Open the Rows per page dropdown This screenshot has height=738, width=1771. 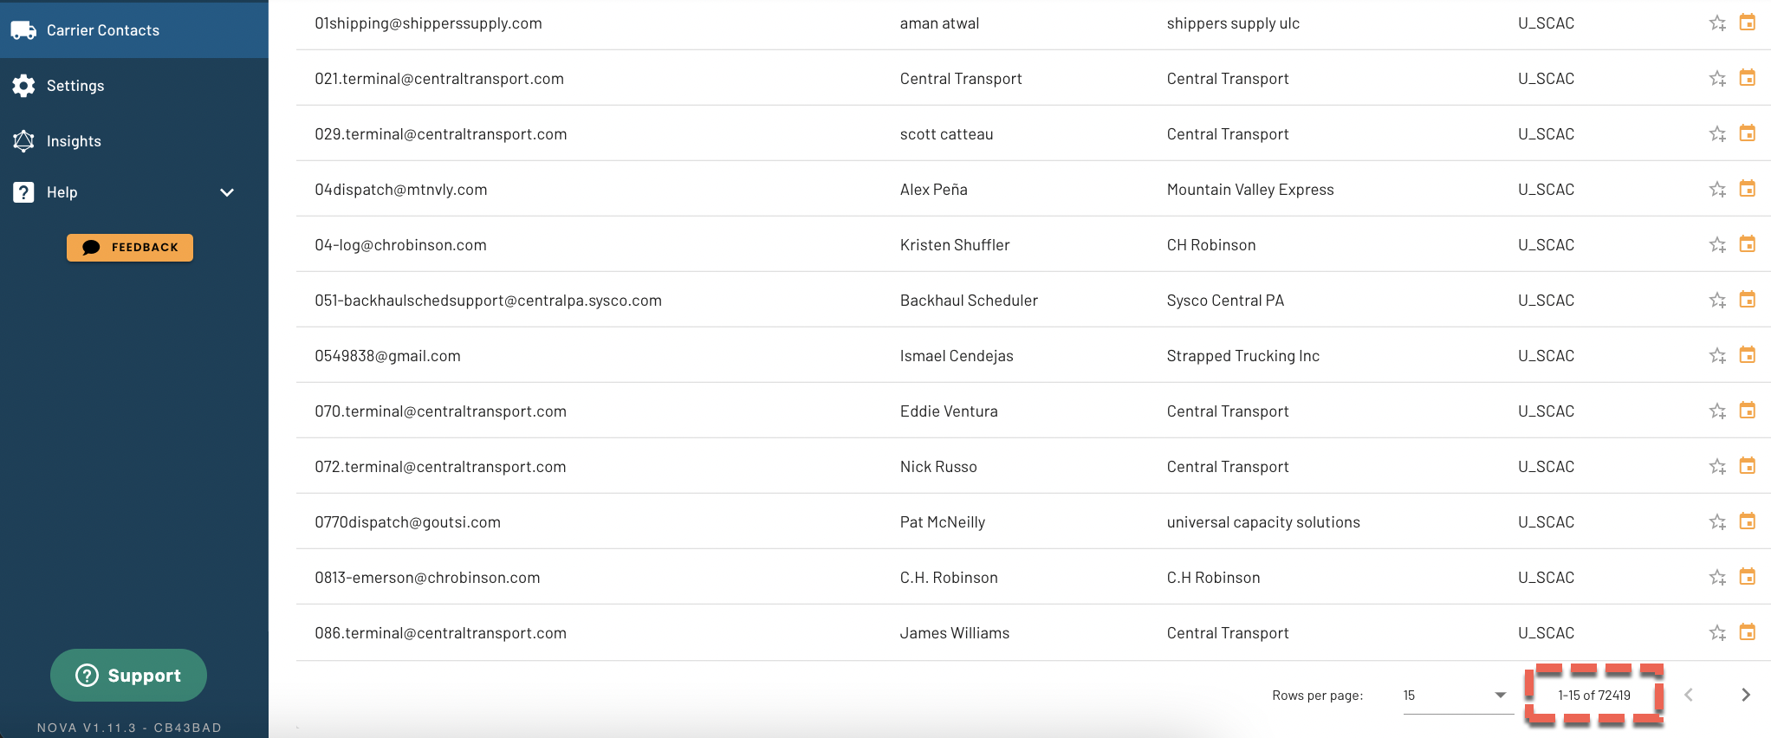1458,696
